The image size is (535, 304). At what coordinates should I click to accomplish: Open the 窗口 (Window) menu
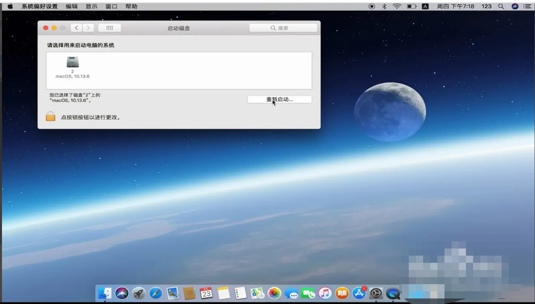click(x=112, y=6)
